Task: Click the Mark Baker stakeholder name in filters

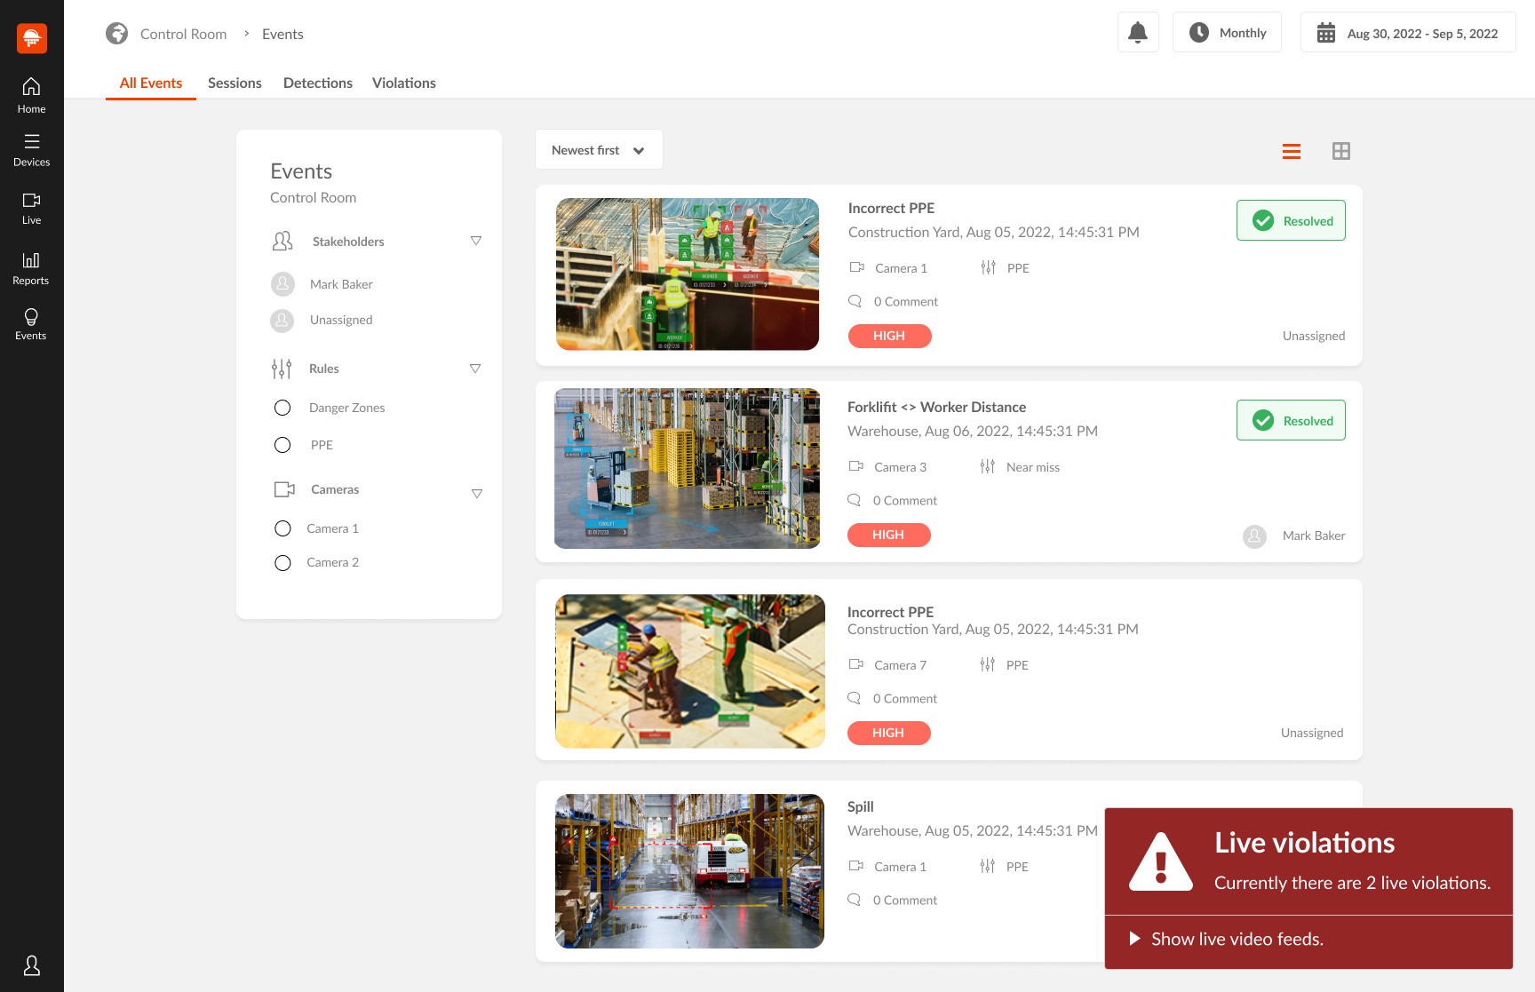Action: click(341, 284)
